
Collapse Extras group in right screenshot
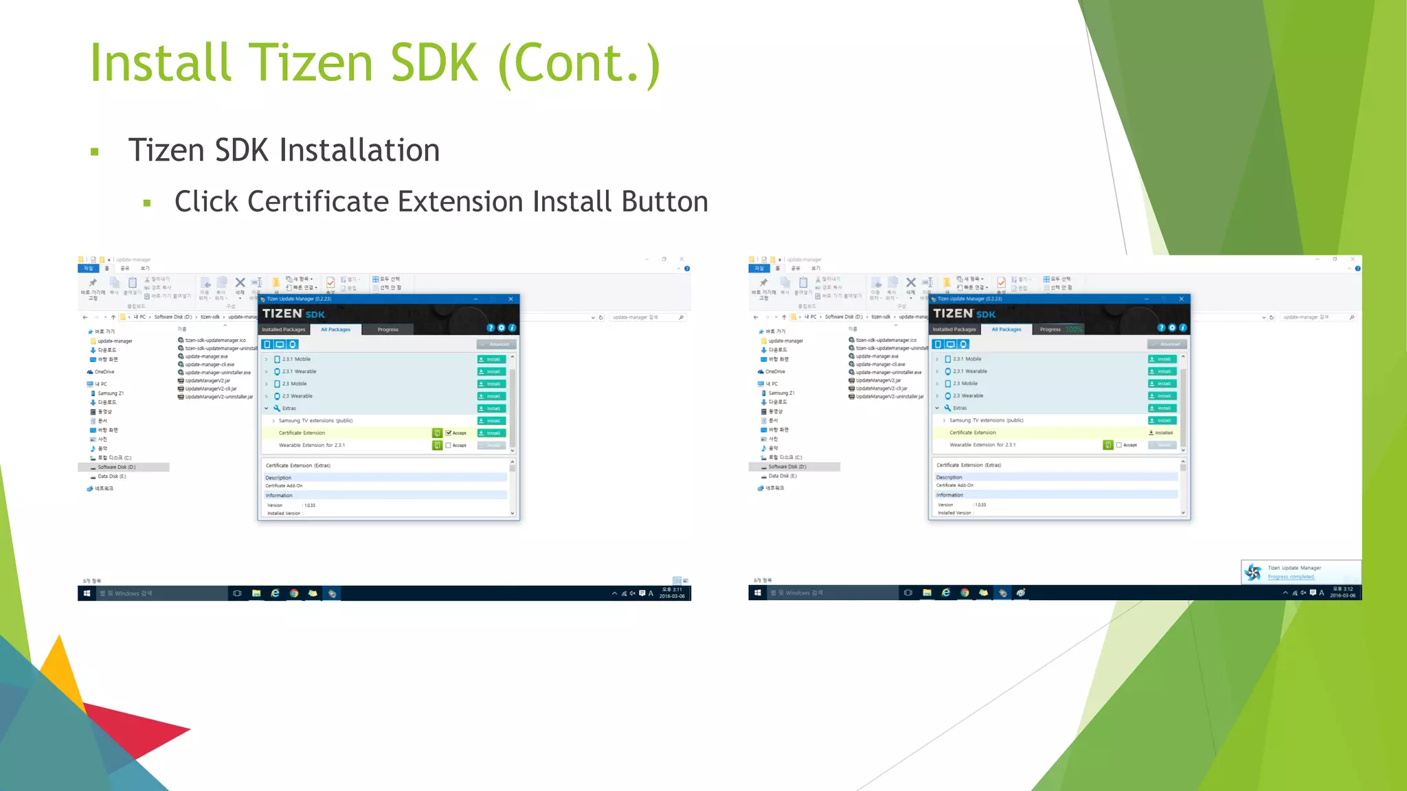point(937,408)
